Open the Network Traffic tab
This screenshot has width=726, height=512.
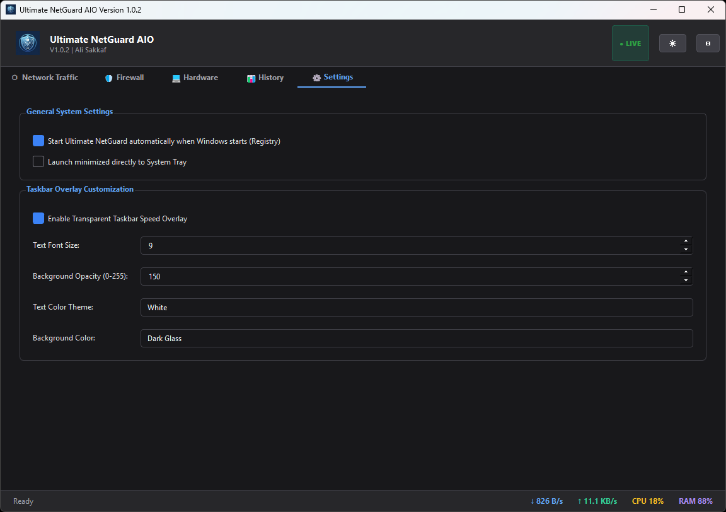(45, 78)
